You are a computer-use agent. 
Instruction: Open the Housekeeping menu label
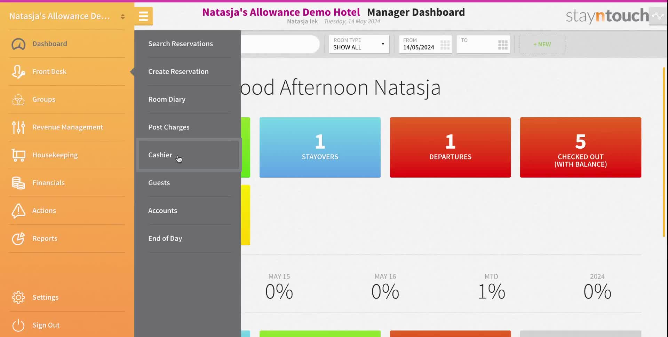pyautogui.click(x=55, y=155)
